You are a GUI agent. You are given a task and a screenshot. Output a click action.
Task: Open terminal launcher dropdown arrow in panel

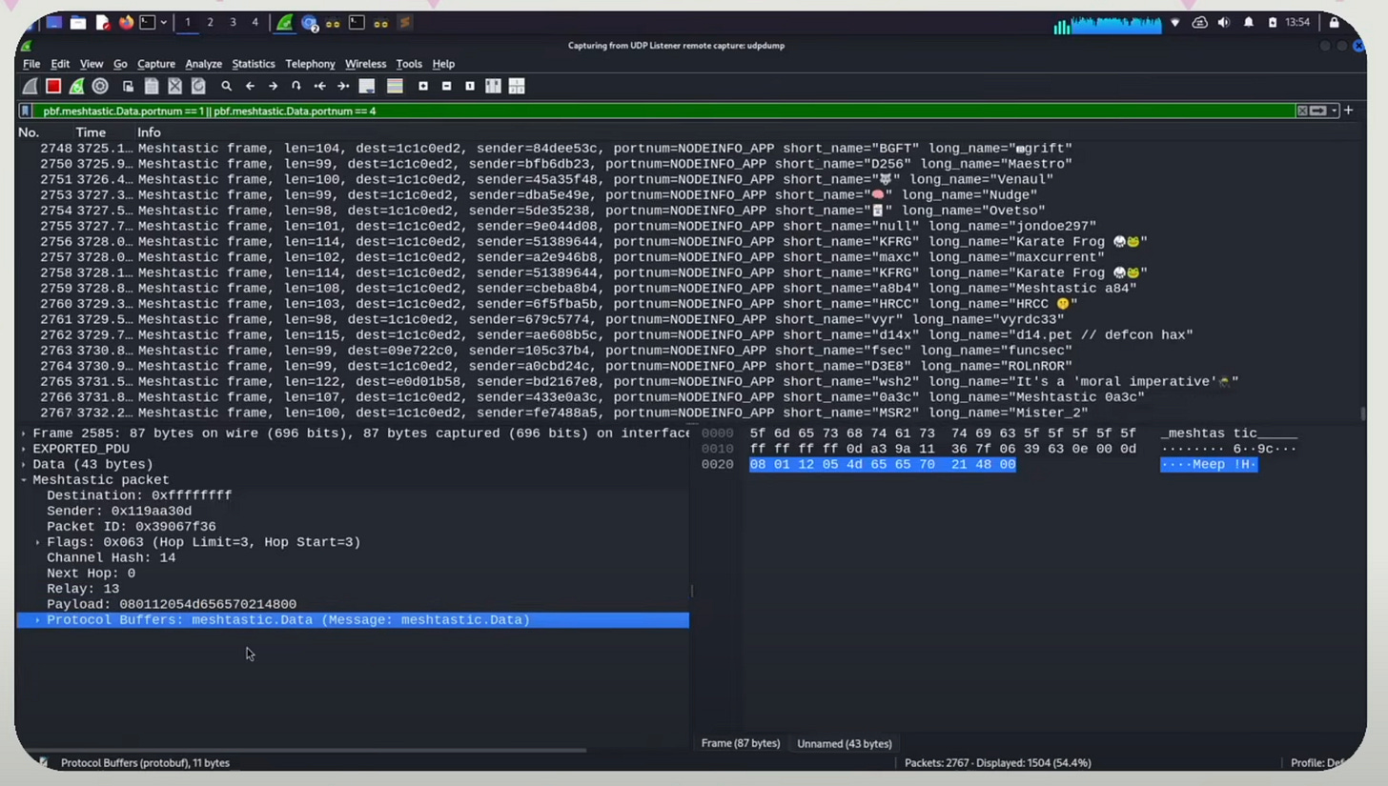coord(164,22)
